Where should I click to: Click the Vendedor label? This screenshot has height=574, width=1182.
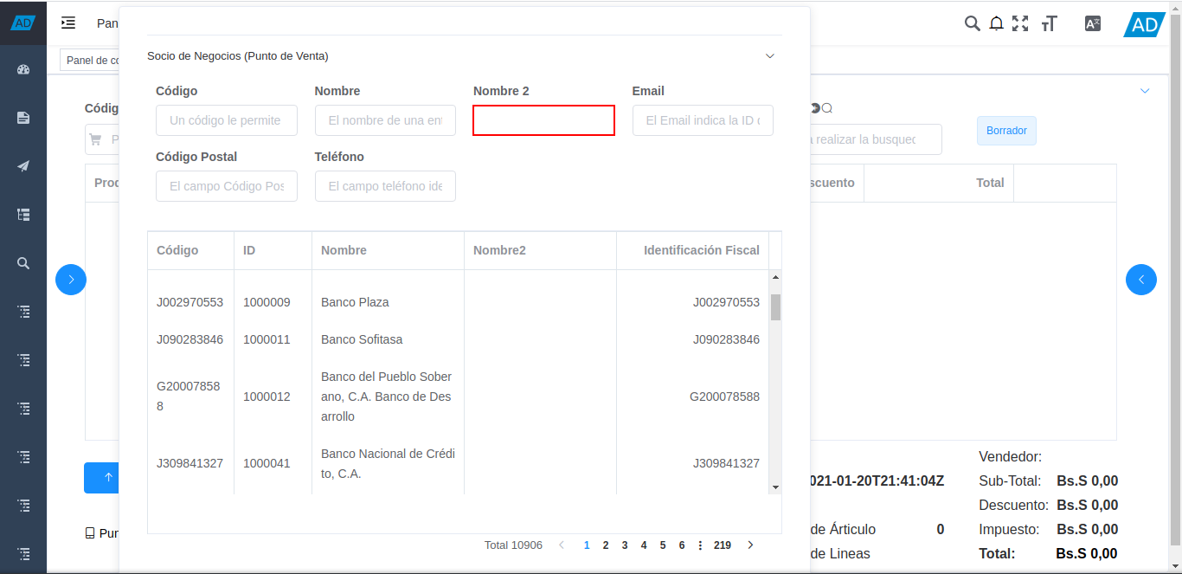click(1010, 456)
